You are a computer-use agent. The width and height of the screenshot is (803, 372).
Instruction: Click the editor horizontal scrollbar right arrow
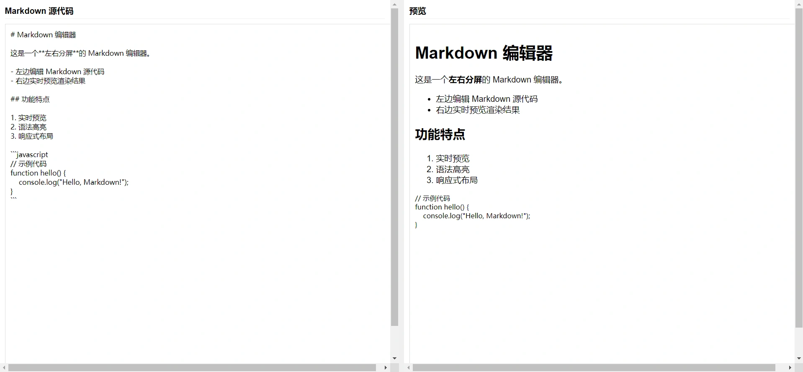pyautogui.click(x=386, y=368)
